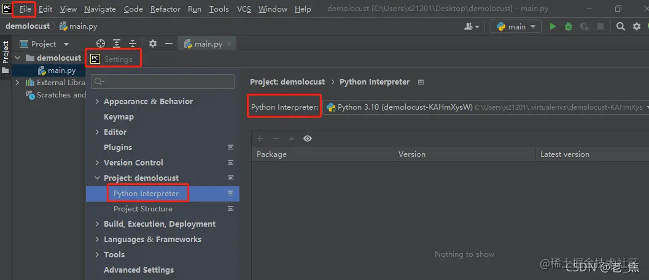Click the settings search input field
649x280 pixels.
[x=163, y=81]
